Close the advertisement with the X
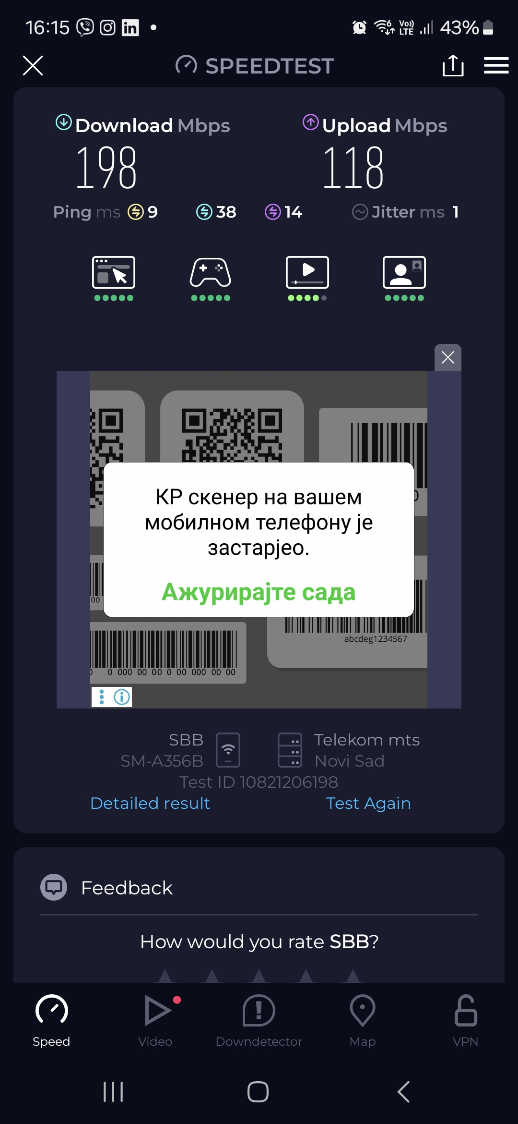518x1124 pixels. point(448,357)
